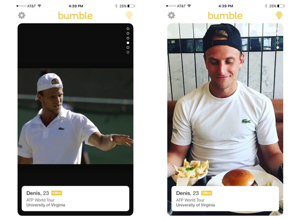Tap VIBee badge on burger photo card
This screenshot has height=219, width=296.
206,193
